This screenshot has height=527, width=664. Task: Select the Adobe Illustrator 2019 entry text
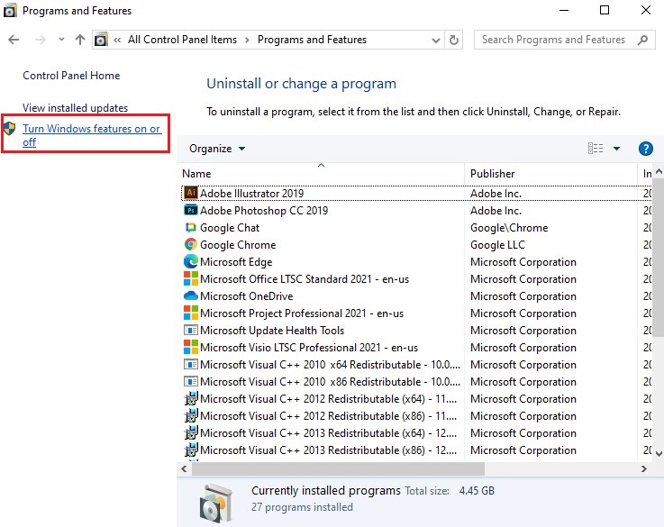pos(251,194)
